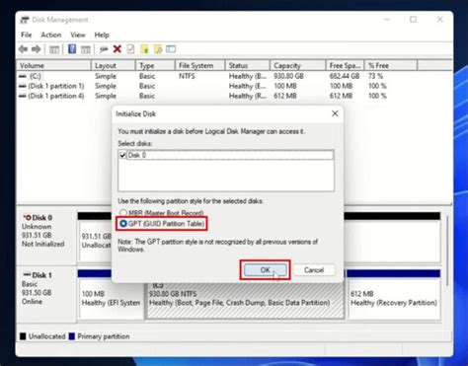Click the 930.80 GB capacity cell

coord(288,76)
